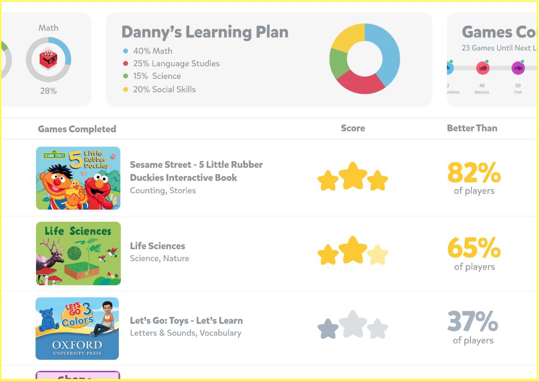Viewport: 539px width, 381px height.
Task: Click the blue dot beside 40% Math
Action: 126,51
